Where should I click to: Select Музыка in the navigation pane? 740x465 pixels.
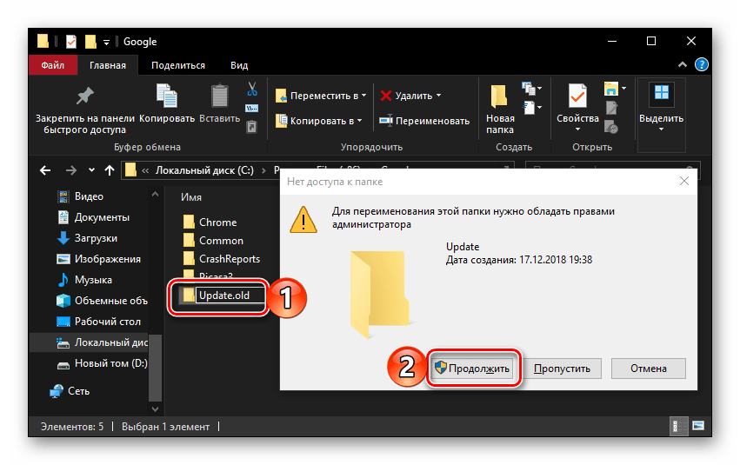84,280
